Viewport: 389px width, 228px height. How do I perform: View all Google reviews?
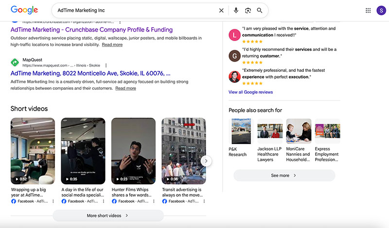coord(250,92)
